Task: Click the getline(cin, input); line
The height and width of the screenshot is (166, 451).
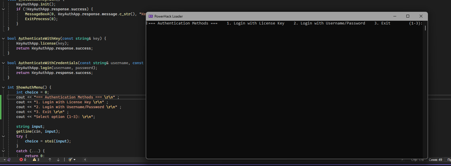Action: (x=38, y=131)
